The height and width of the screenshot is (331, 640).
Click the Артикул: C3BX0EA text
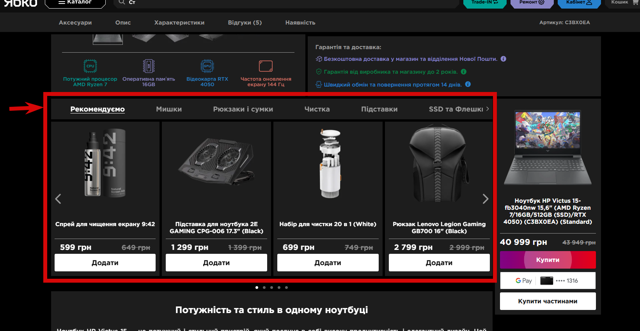pyautogui.click(x=565, y=23)
